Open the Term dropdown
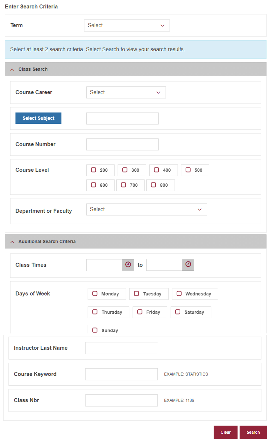 tap(127, 26)
